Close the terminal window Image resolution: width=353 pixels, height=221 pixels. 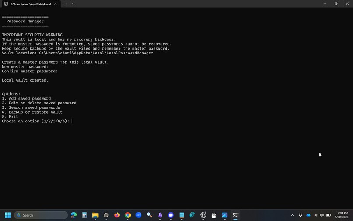pyautogui.click(x=347, y=4)
